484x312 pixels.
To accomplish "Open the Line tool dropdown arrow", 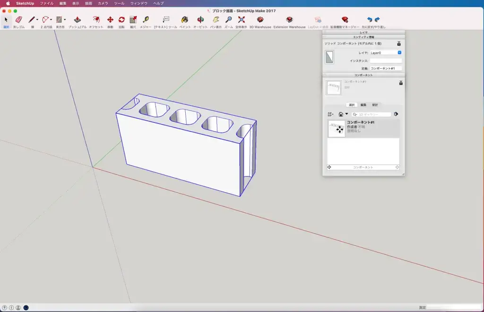I will (37, 20).
